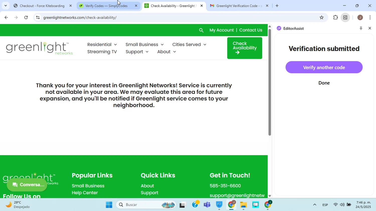
Task: Open File Explorer from the taskbar
Action: tap(243, 205)
